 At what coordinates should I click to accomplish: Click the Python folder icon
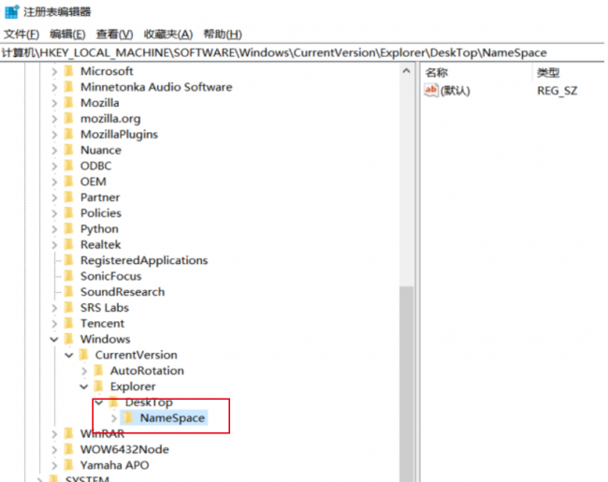(x=68, y=228)
